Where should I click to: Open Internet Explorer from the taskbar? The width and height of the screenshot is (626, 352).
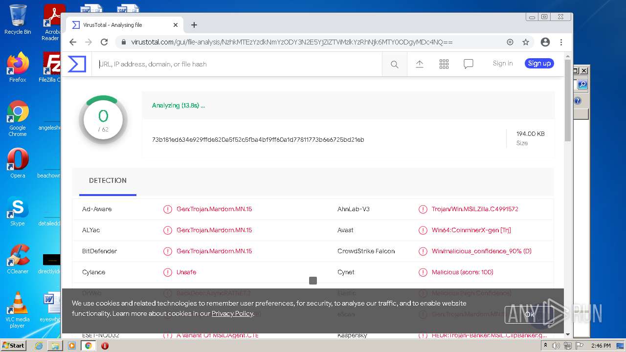39,346
